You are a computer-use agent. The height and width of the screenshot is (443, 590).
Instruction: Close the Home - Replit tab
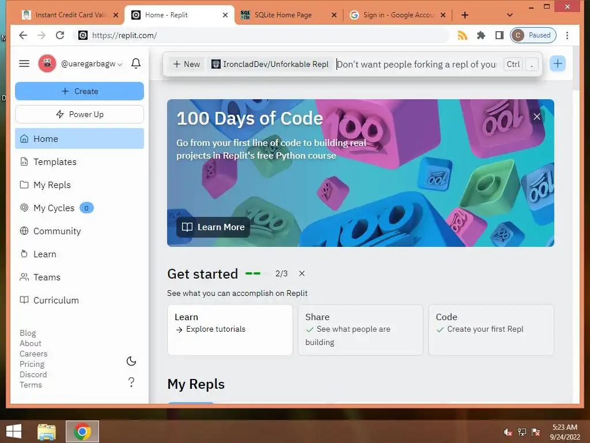(225, 15)
